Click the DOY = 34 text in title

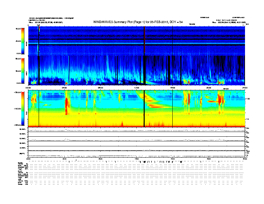pyautogui.click(x=176, y=22)
